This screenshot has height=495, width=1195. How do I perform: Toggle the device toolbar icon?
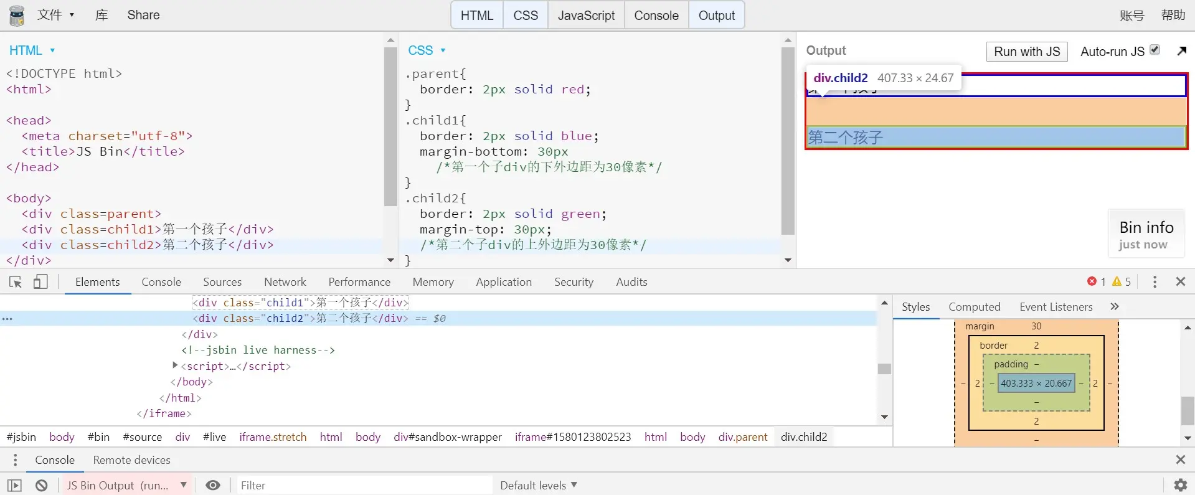point(40,282)
